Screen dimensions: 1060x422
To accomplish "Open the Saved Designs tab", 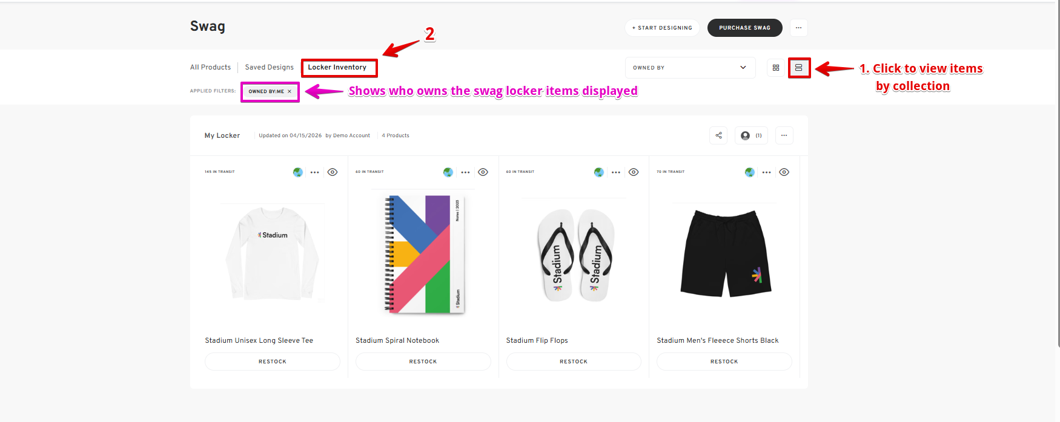I will (x=269, y=67).
